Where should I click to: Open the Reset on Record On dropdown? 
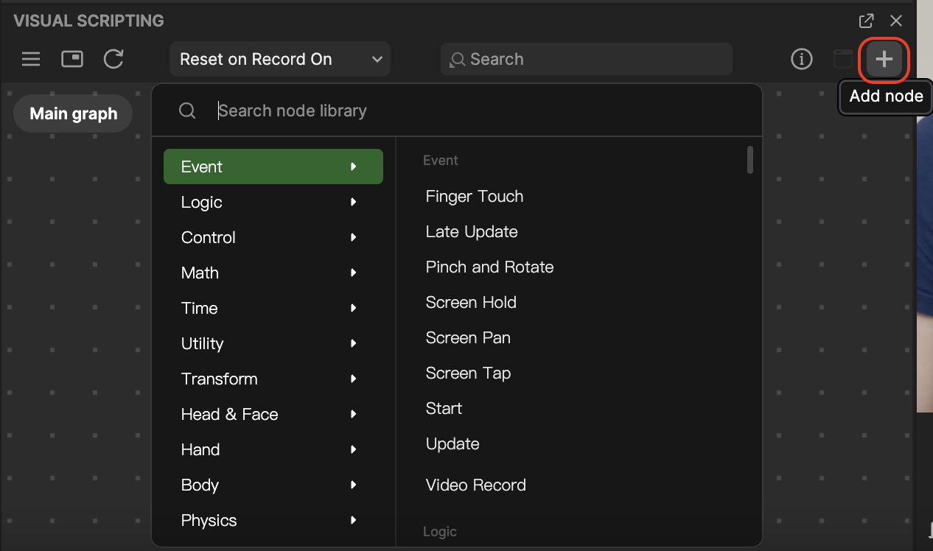pos(280,59)
